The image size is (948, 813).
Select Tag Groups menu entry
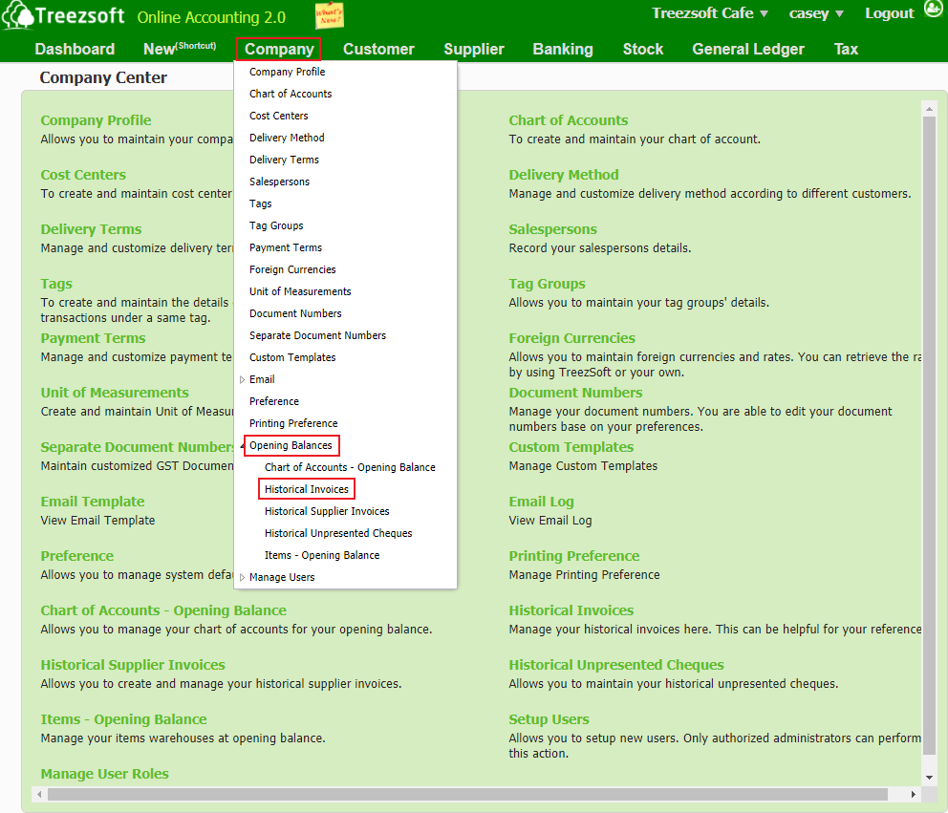(x=276, y=225)
